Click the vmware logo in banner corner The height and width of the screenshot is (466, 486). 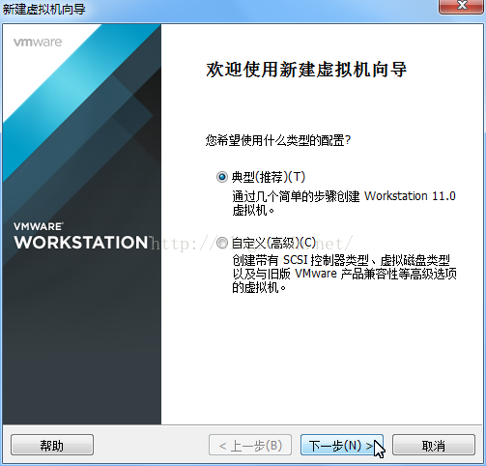[x=38, y=43]
